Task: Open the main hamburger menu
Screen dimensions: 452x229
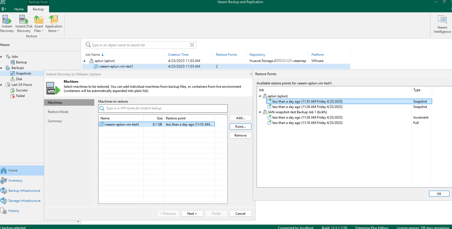Action: pyautogui.click(x=4, y=9)
